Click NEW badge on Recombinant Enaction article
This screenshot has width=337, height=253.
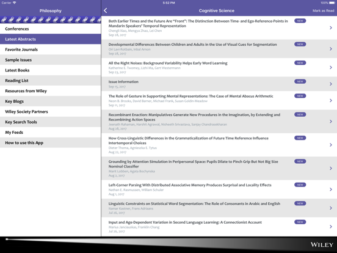[300, 114]
